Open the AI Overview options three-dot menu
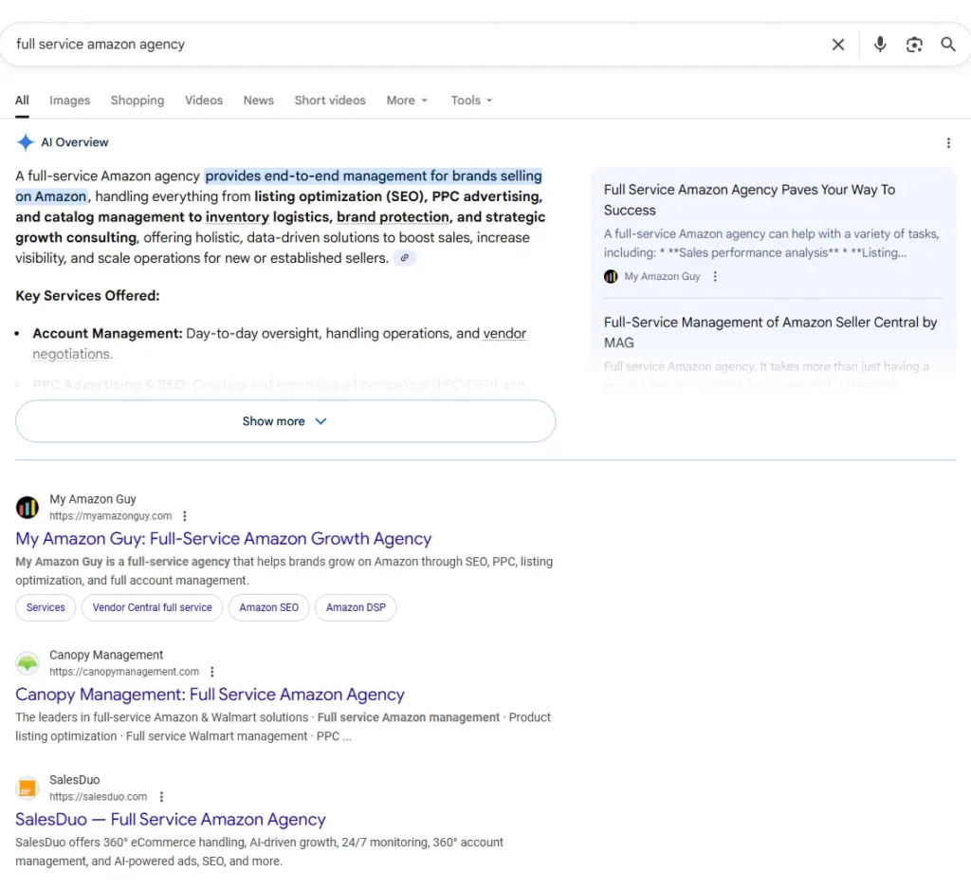 (x=948, y=142)
